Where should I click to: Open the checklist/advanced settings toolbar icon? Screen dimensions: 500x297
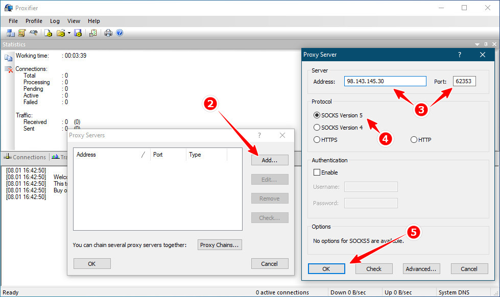click(x=93, y=33)
